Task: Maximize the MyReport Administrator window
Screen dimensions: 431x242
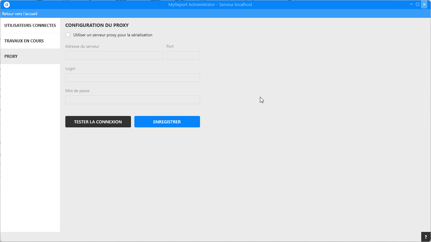Action: coord(418,4)
